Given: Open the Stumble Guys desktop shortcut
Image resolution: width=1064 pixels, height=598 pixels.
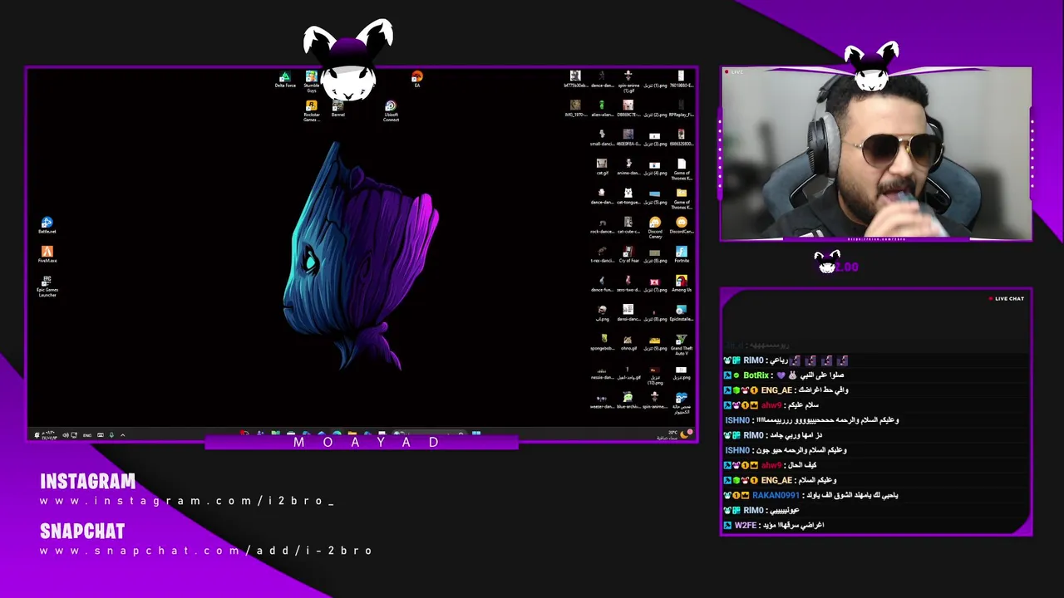Looking at the screenshot, I should [311, 81].
